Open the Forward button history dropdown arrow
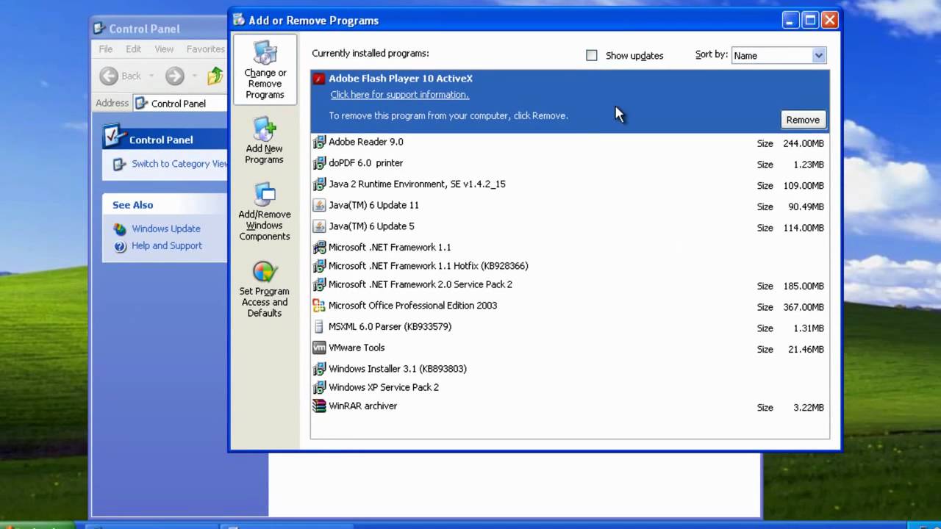Viewport: 941px width, 529px height. (194, 76)
